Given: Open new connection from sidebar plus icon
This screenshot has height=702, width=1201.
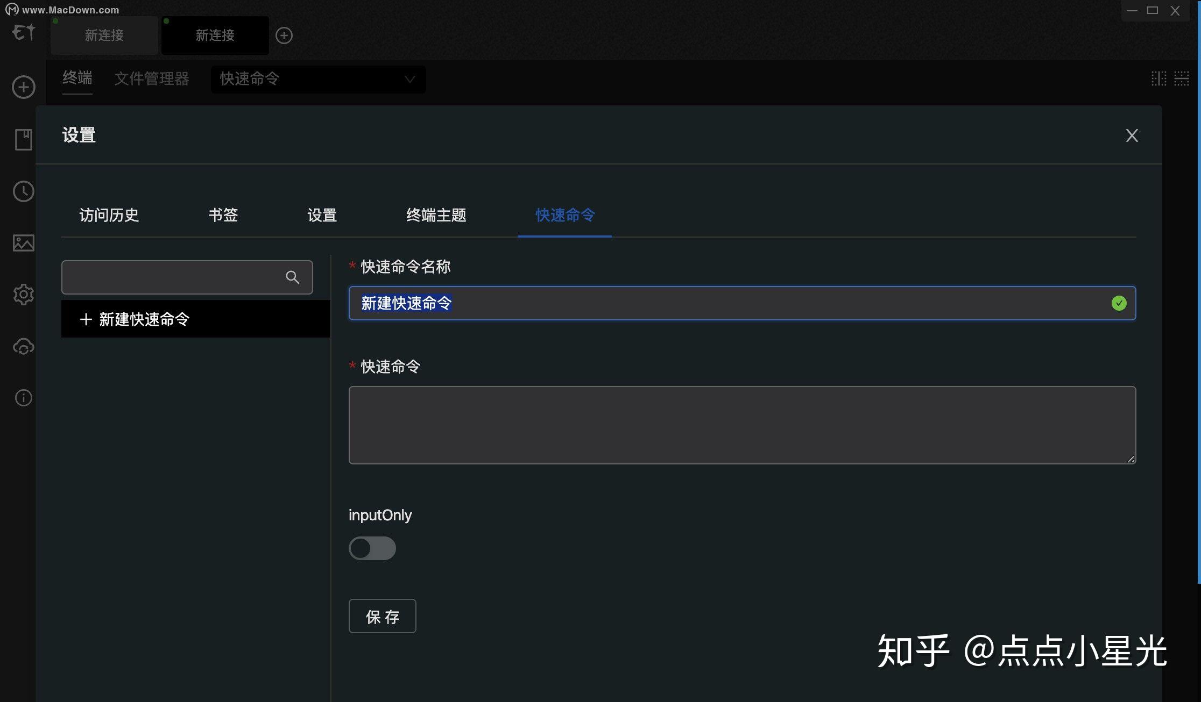Looking at the screenshot, I should pyautogui.click(x=24, y=87).
